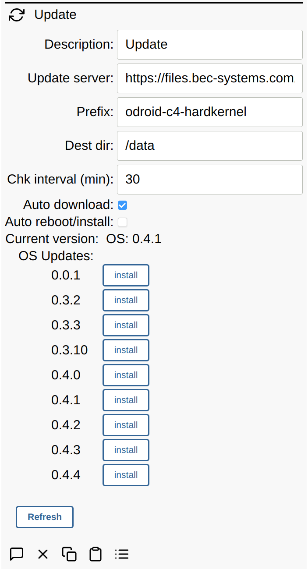Click the Dest dir input box
The height and width of the screenshot is (569, 308).
click(x=209, y=146)
